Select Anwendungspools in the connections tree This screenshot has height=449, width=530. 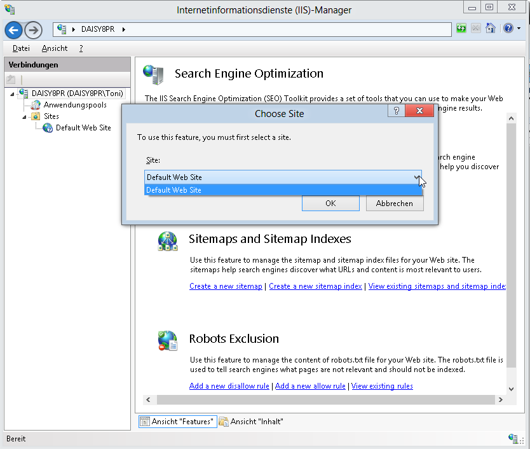[74, 105]
